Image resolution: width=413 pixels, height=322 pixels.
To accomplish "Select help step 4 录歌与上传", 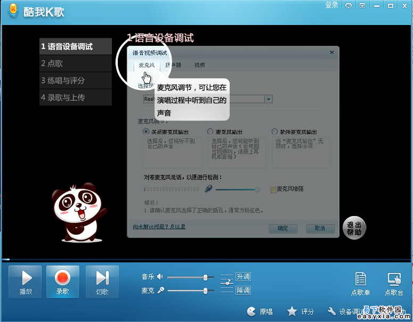I will pos(76,97).
